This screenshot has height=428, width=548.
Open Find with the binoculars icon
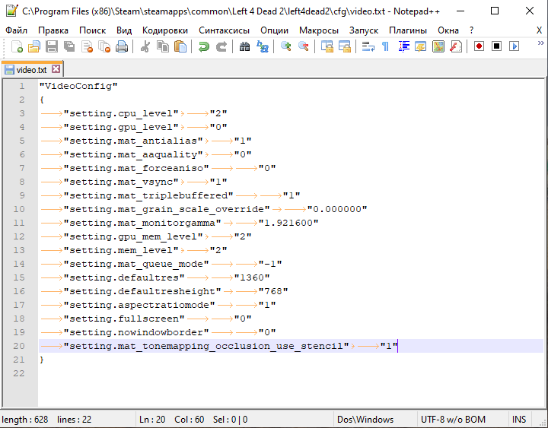coord(244,46)
